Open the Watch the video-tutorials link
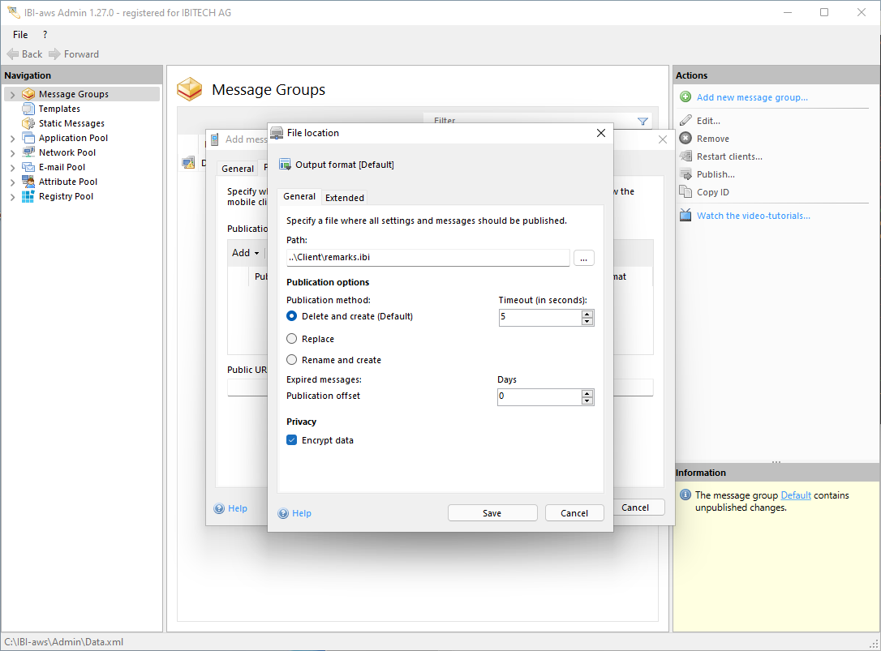The width and height of the screenshot is (881, 651). pos(753,216)
